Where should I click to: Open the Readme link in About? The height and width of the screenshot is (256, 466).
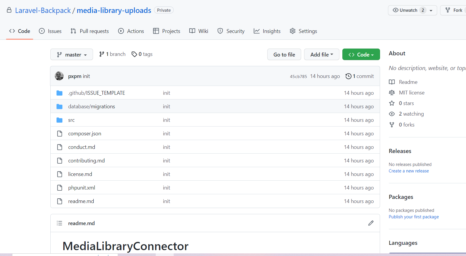point(408,82)
